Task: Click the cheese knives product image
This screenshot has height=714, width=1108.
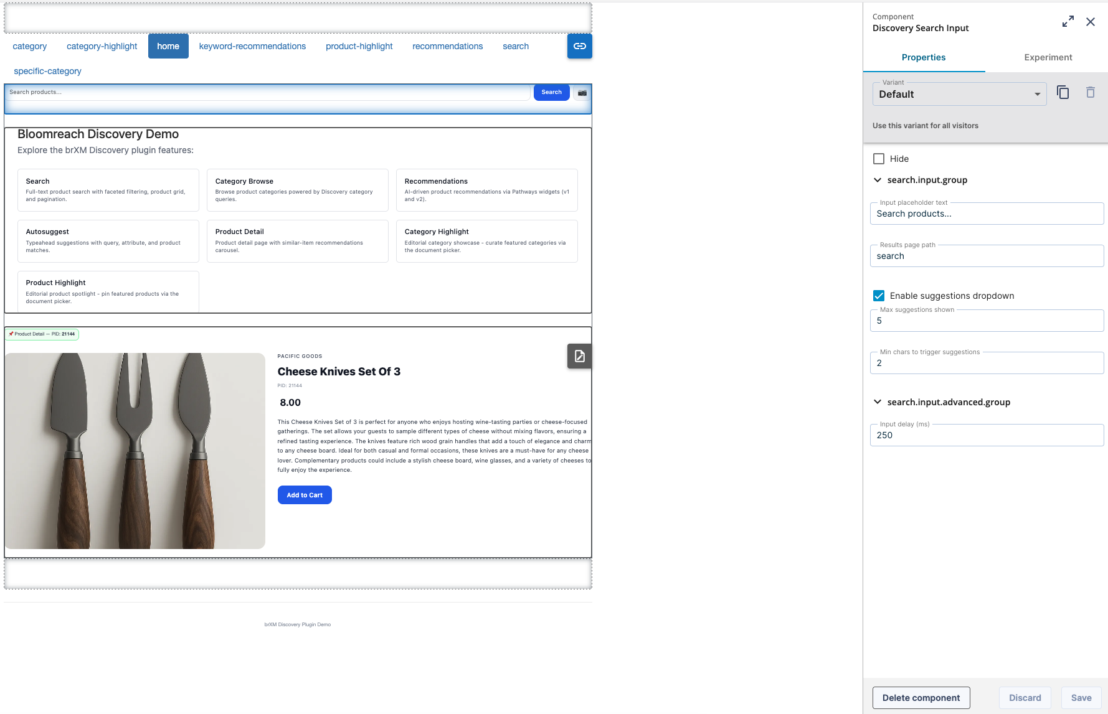Action: click(x=135, y=451)
